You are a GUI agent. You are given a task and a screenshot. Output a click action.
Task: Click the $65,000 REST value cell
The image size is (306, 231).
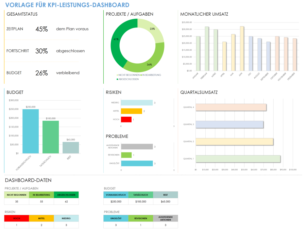click(166, 201)
